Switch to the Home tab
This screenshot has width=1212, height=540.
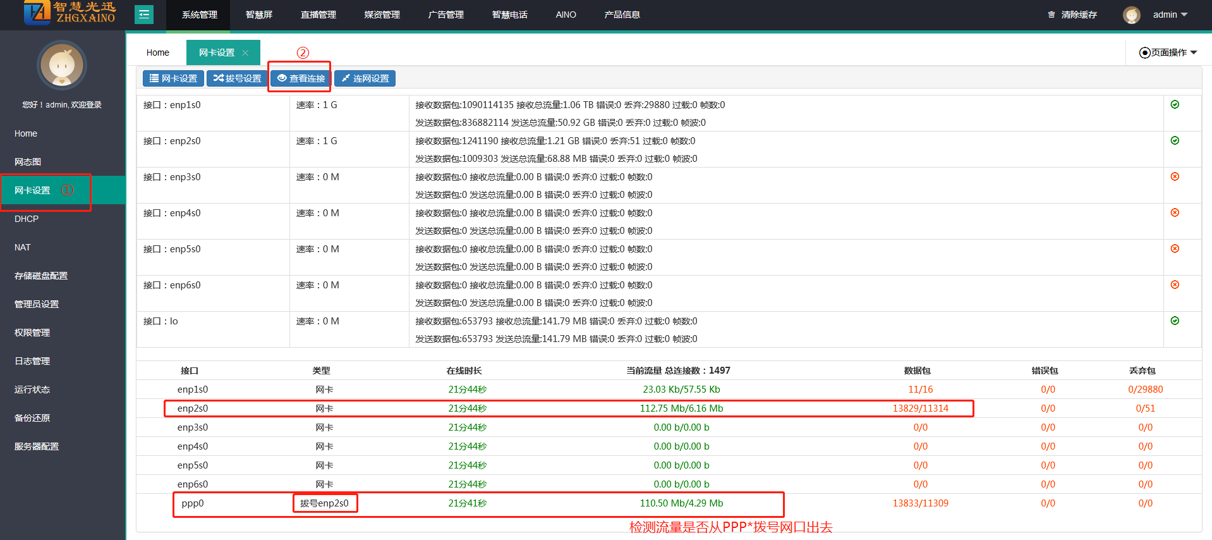pos(157,52)
